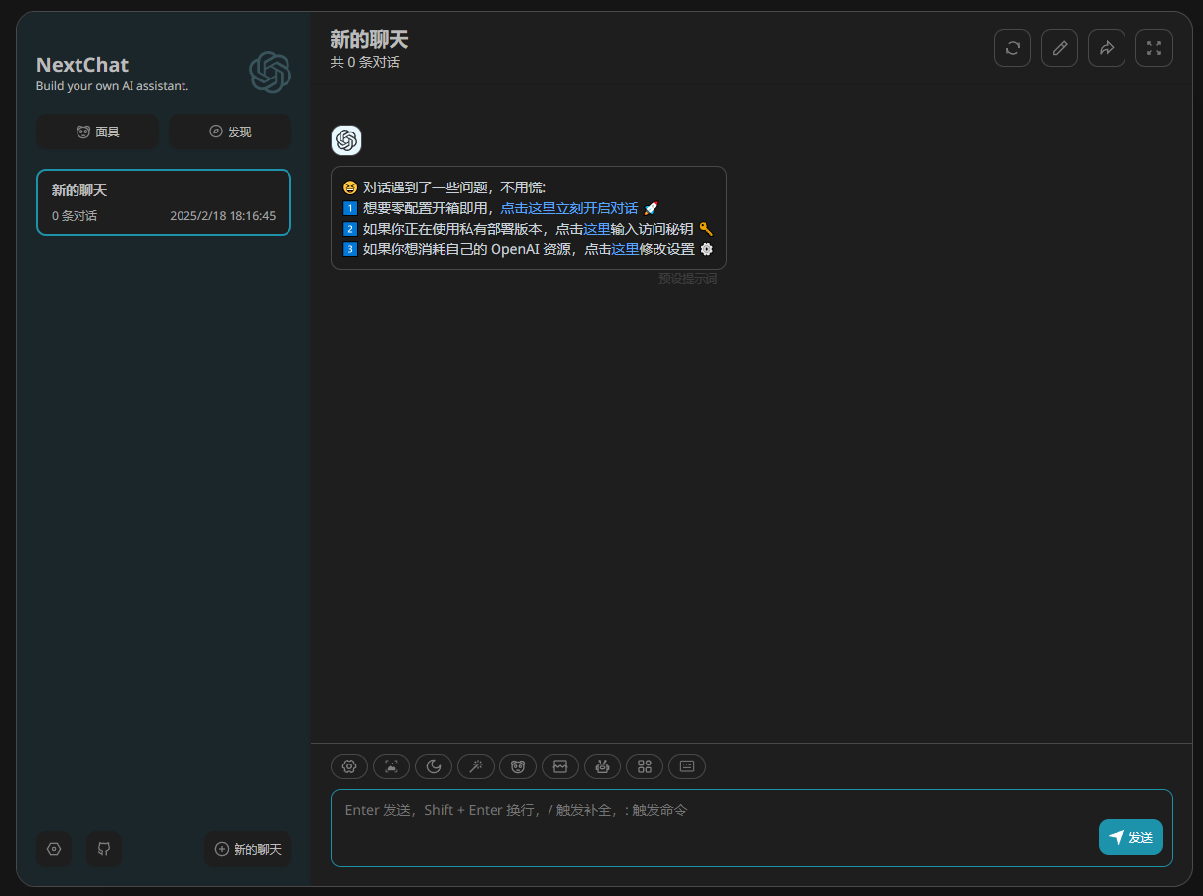Click the assistant avatar above the message
This screenshot has height=896, width=1203.
tap(346, 140)
